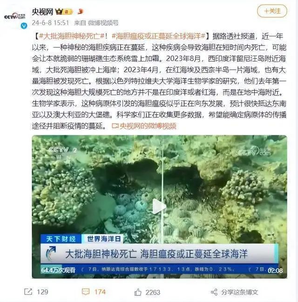Click the blue verified badge icon
This screenshot has height=302, width=298.
[24, 26]
